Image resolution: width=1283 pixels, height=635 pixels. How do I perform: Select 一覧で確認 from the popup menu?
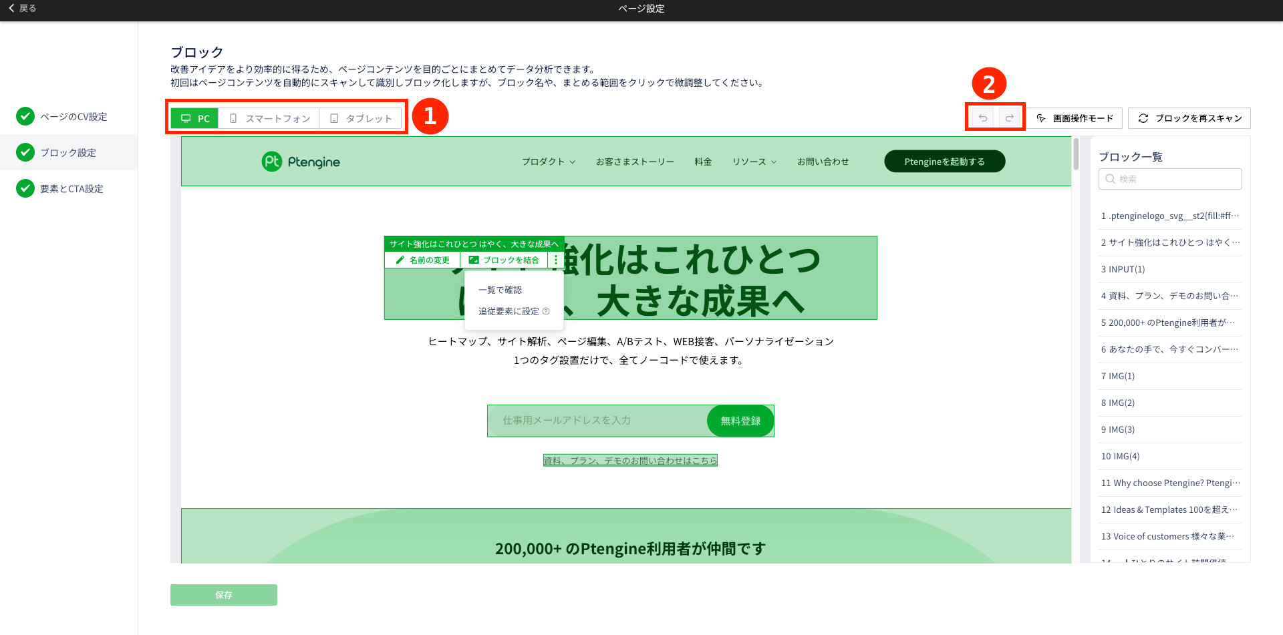[500, 290]
